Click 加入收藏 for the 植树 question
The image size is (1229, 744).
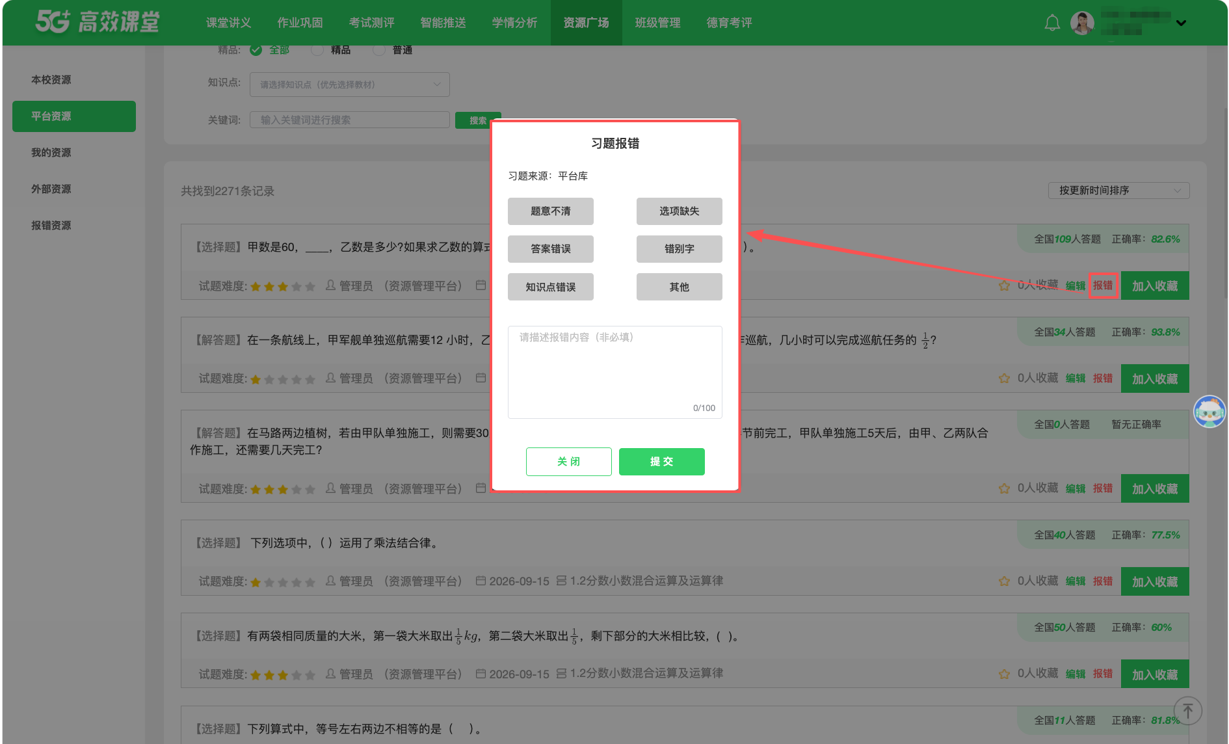tap(1155, 488)
